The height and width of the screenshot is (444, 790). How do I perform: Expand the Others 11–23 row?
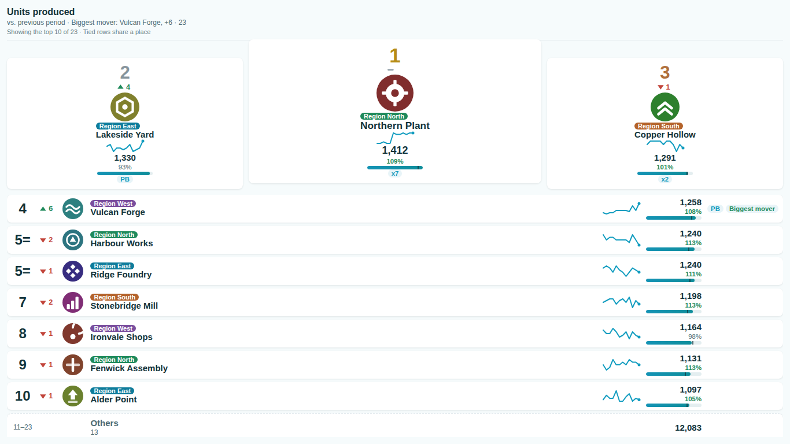pos(395,427)
